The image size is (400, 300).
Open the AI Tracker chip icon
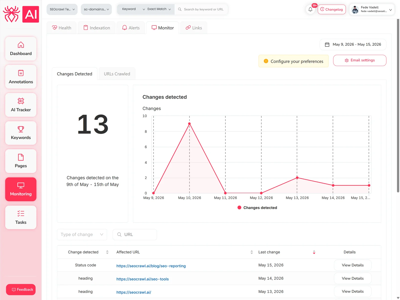21,101
